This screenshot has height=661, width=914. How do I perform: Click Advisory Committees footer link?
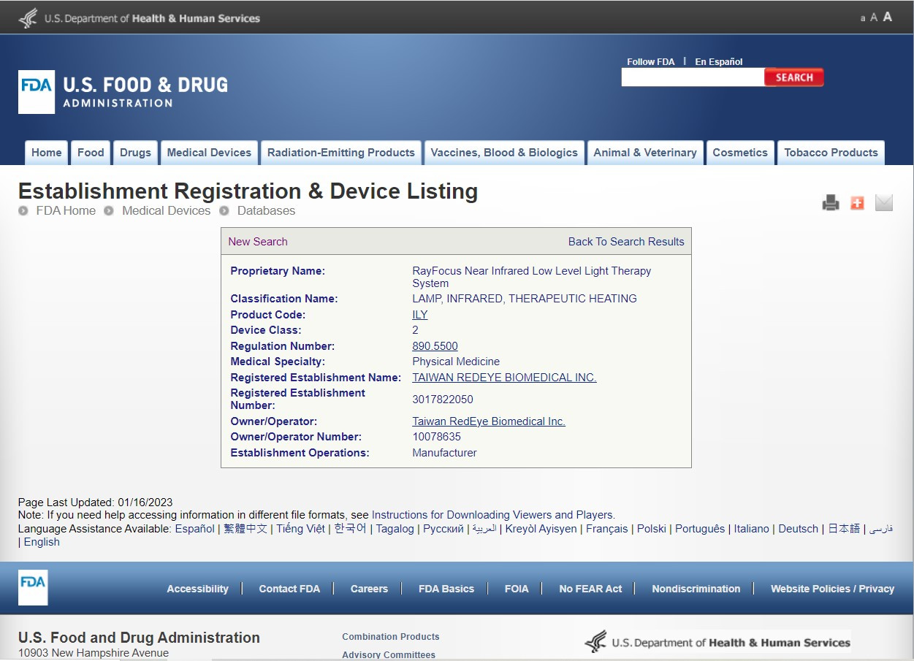click(389, 655)
